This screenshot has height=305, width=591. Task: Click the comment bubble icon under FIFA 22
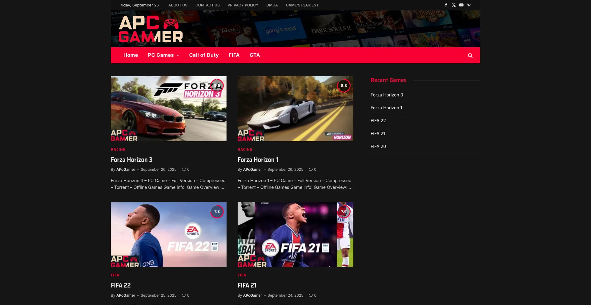(184, 295)
